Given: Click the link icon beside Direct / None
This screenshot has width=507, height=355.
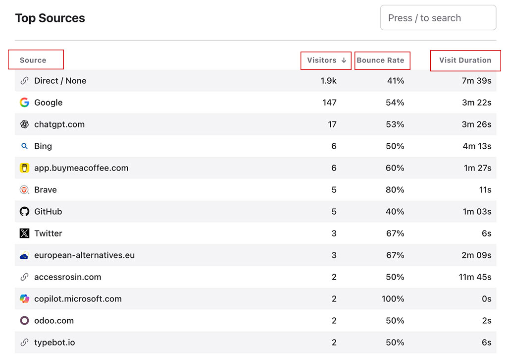Looking at the screenshot, I should point(24,81).
